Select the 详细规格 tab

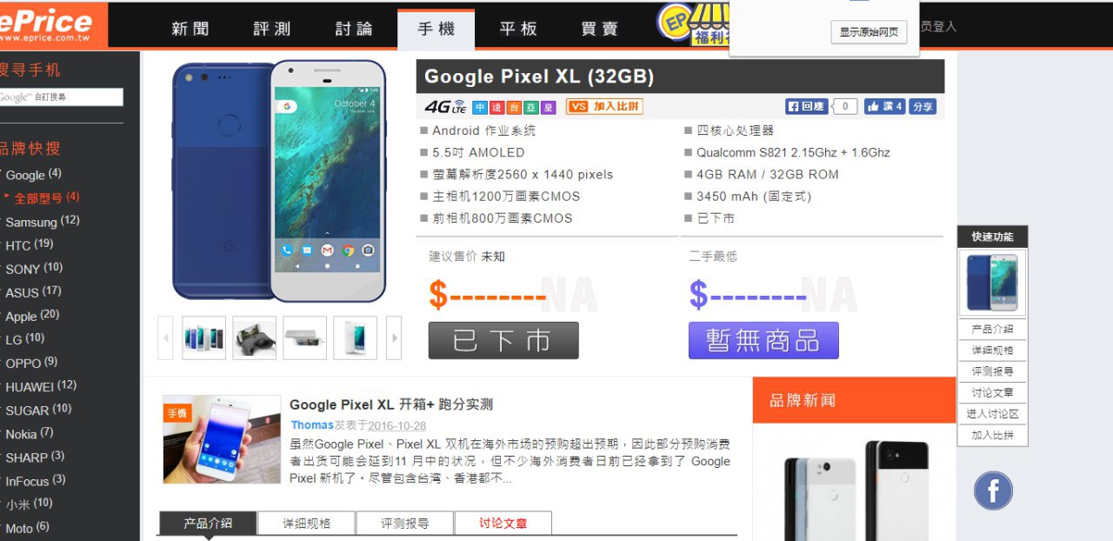pos(307,524)
